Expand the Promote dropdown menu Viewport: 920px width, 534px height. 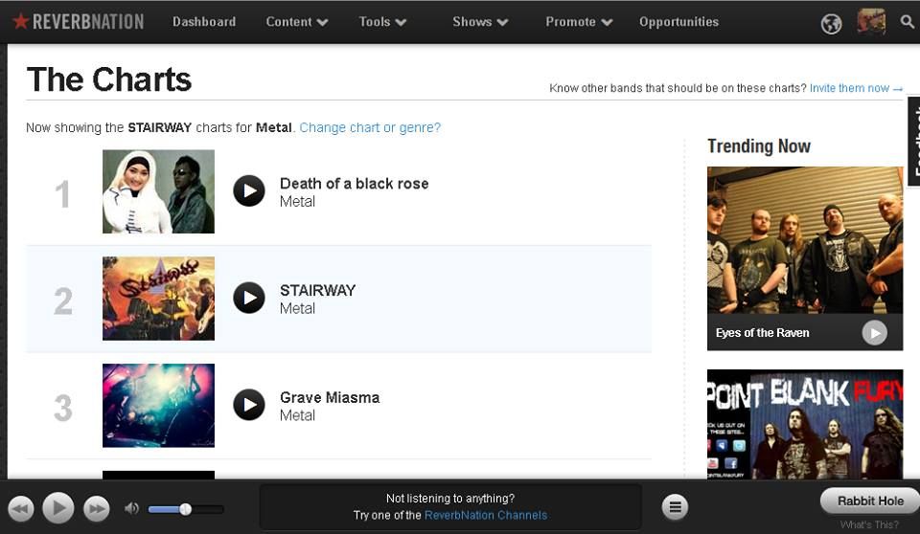pos(579,22)
